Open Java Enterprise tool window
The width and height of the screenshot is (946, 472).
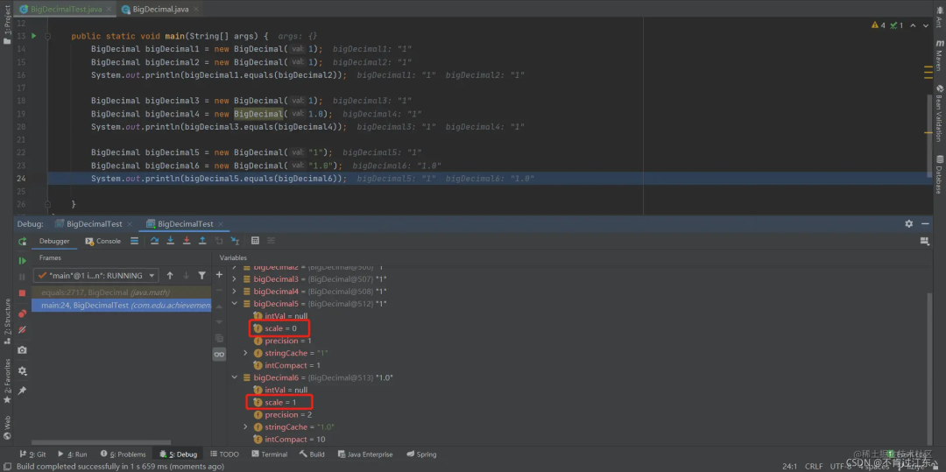click(365, 454)
